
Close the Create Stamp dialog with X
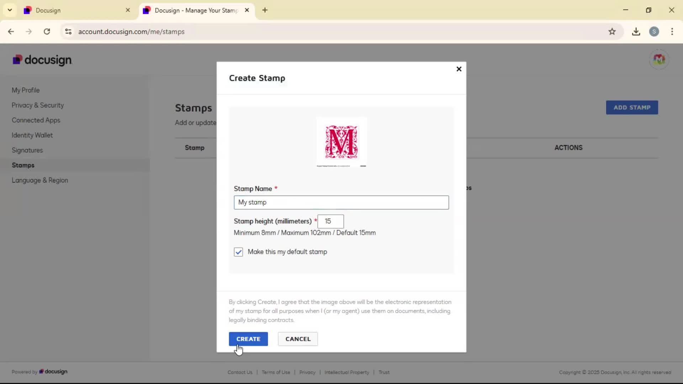click(459, 69)
